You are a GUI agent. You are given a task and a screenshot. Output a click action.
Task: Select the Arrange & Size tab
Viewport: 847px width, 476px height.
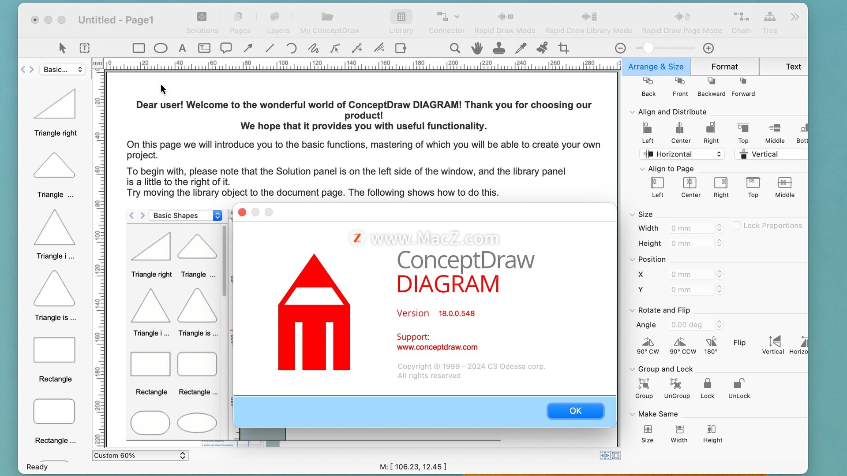[656, 67]
